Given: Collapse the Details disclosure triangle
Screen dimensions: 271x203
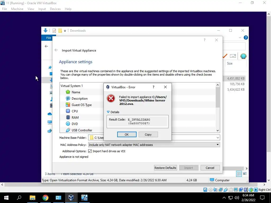Looking at the screenshot, I should 108,112.
